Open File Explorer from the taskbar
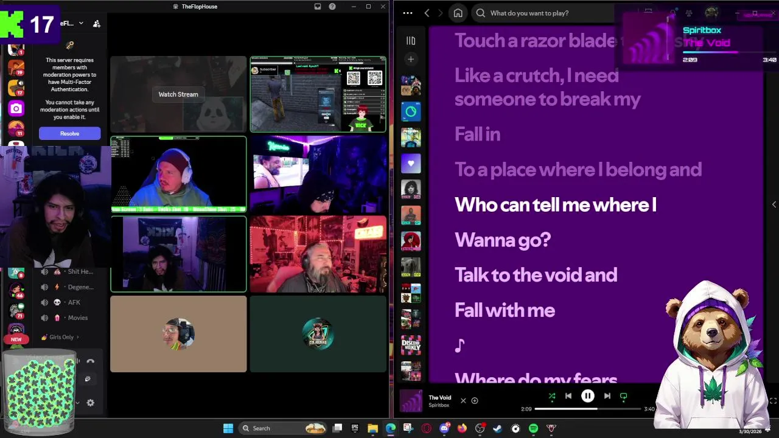The image size is (779, 438). click(372, 428)
